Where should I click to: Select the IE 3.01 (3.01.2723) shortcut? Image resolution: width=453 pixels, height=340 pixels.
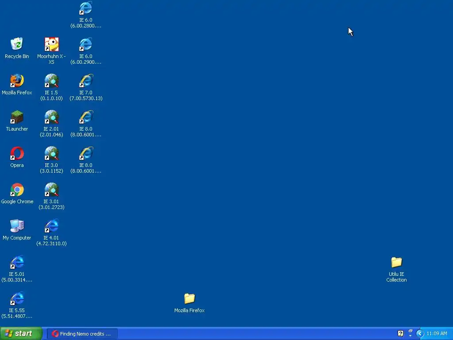(x=51, y=196)
